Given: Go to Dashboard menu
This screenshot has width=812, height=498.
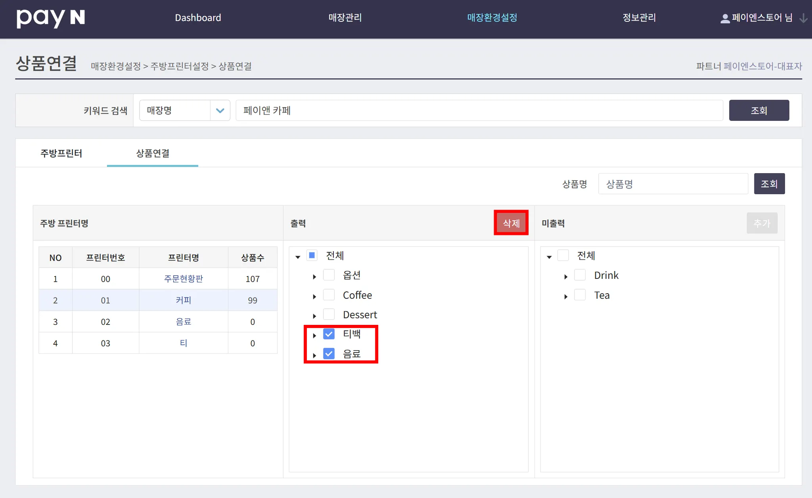Looking at the screenshot, I should 198,18.
